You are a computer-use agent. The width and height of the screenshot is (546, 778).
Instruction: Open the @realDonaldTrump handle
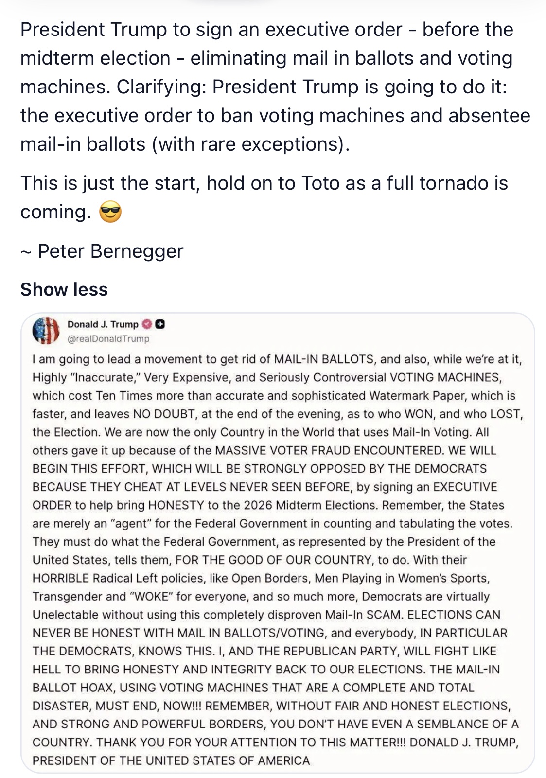pyautogui.click(x=108, y=339)
